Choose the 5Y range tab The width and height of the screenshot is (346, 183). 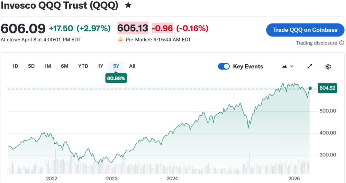pyautogui.click(x=116, y=66)
